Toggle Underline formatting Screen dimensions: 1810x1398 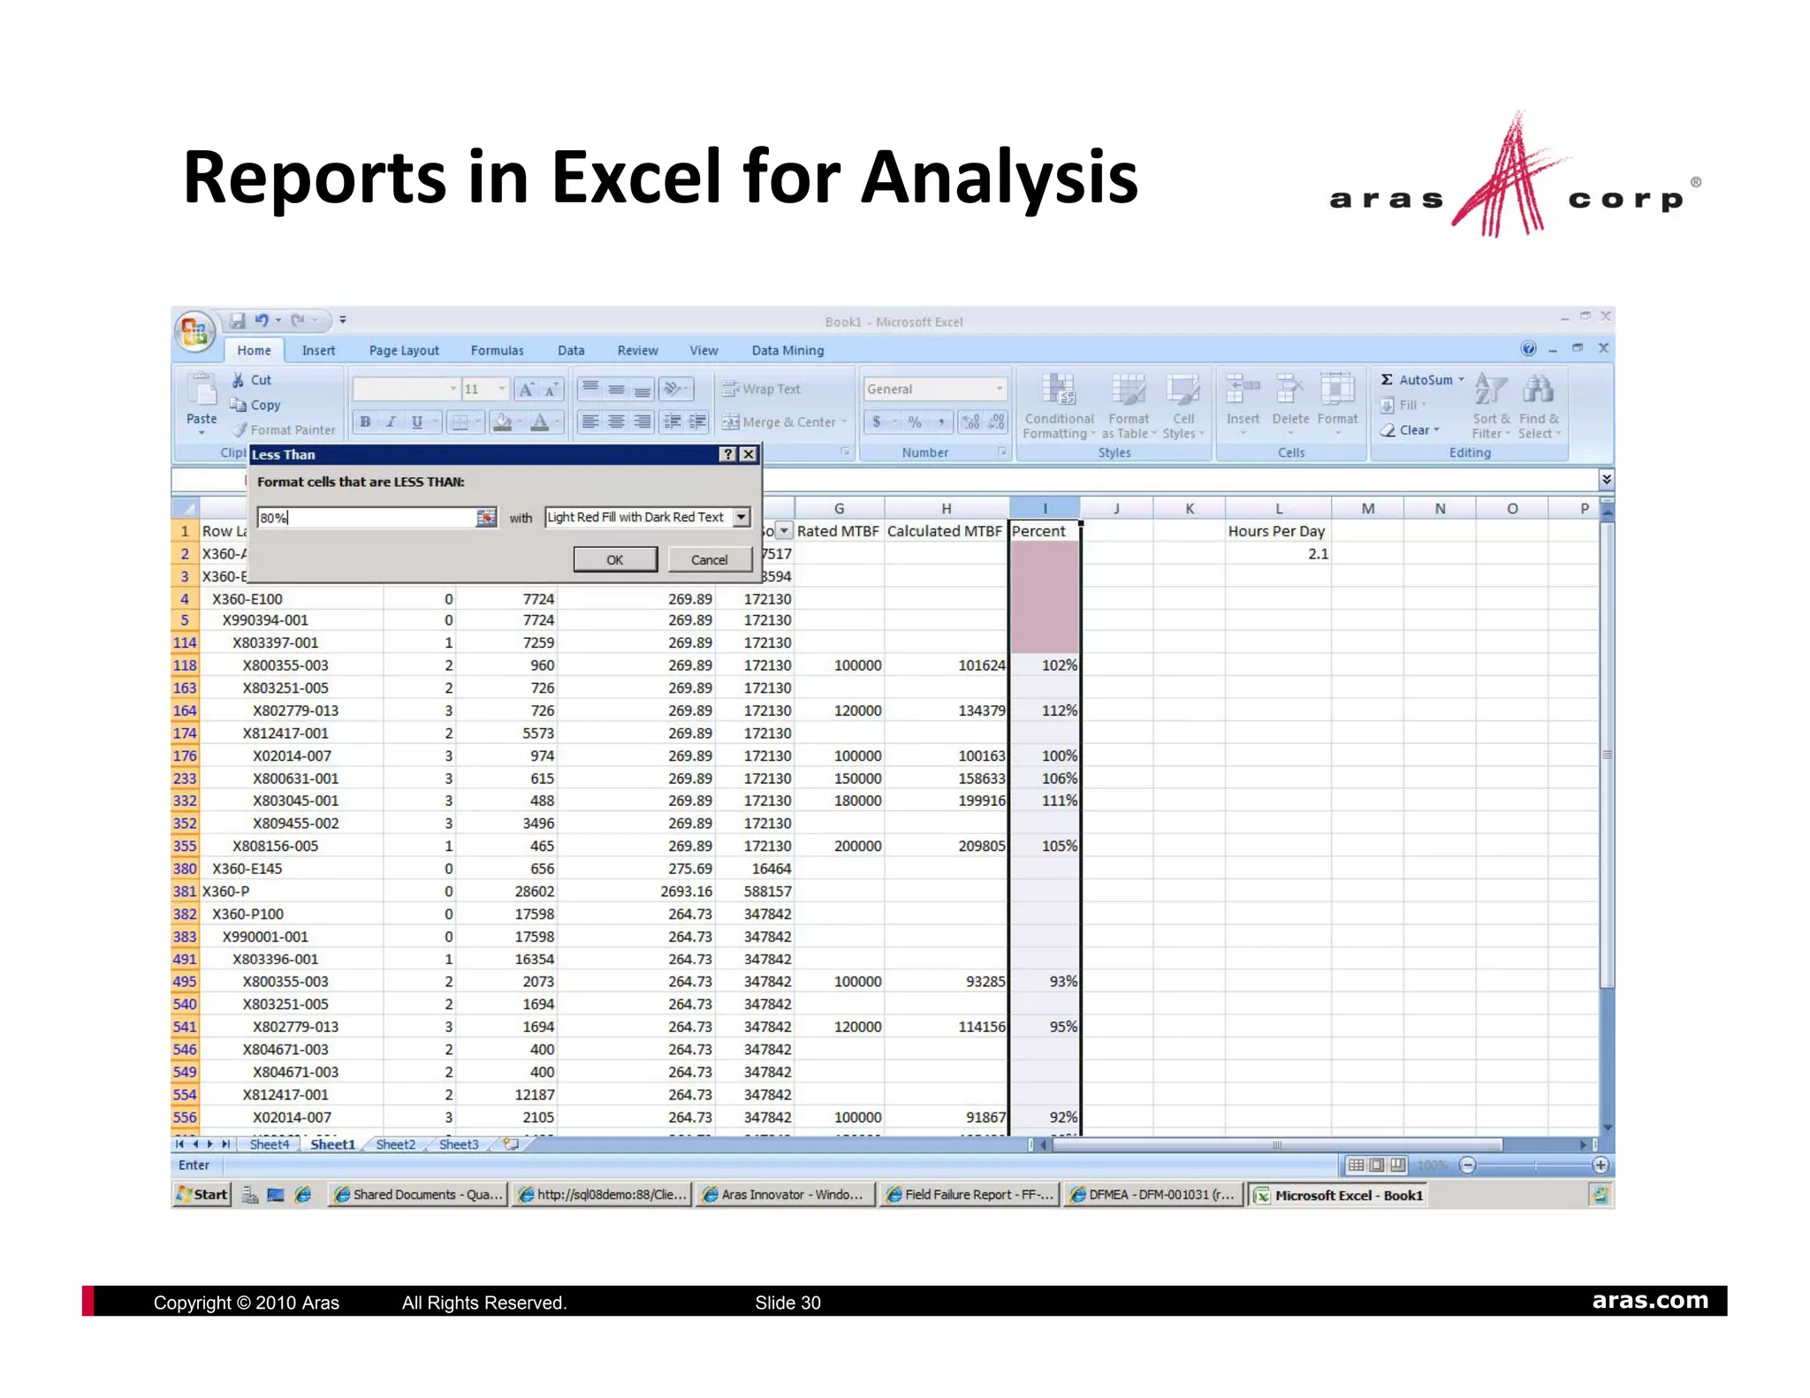(417, 422)
